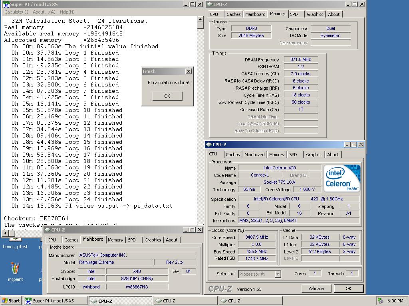Open the Calculate(C) menu in Super PI
The width and height of the screenshot is (409, 306).
click(x=16, y=12)
